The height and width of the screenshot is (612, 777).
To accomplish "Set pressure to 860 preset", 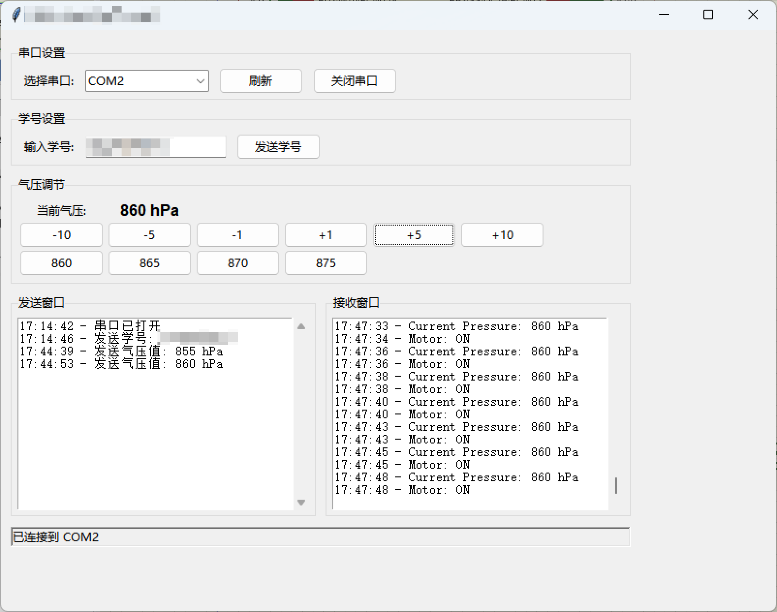I will 62,263.
